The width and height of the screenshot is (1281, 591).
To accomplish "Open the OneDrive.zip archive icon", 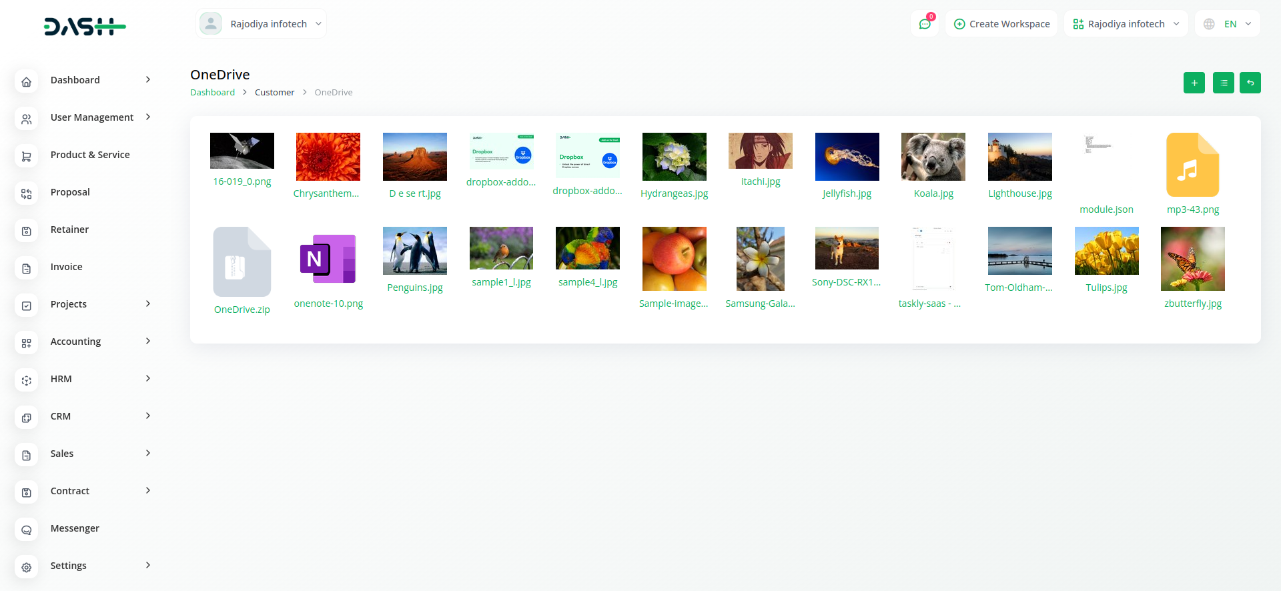I will pyautogui.click(x=242, y=261).
